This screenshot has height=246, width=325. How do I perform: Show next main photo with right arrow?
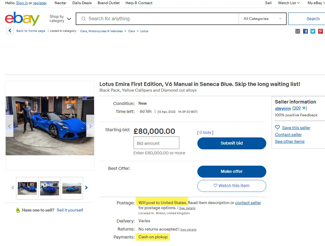[90, 126]
